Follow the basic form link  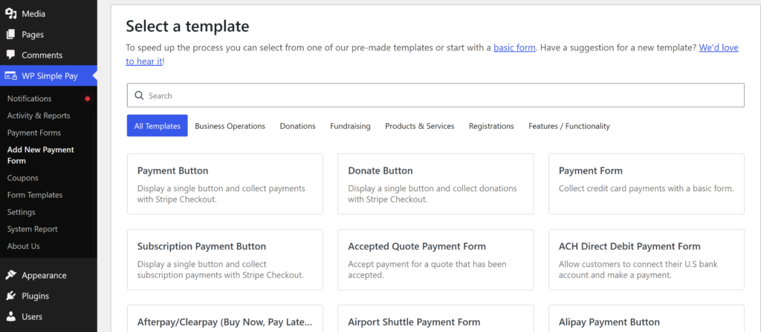pos(514,48)
